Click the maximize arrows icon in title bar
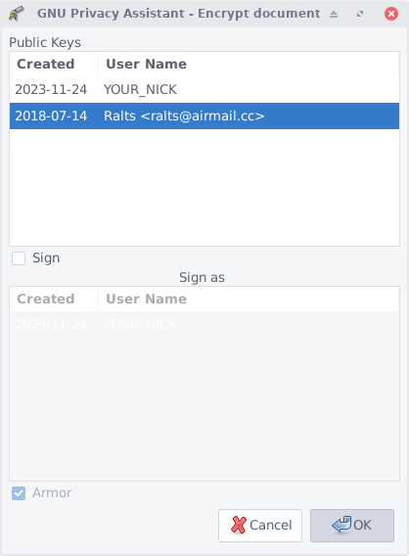Viewport: 409px width, 556px height. (x=360, y=14)
